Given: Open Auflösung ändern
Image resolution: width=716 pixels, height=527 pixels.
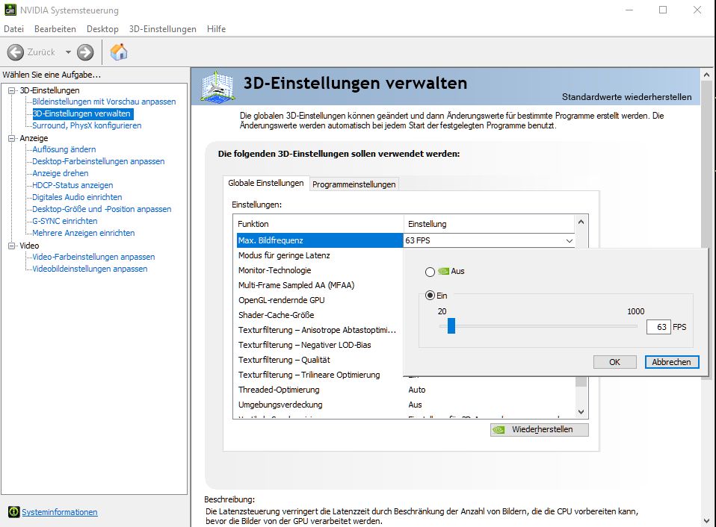Looking at the screenshot, I should 64,149.
